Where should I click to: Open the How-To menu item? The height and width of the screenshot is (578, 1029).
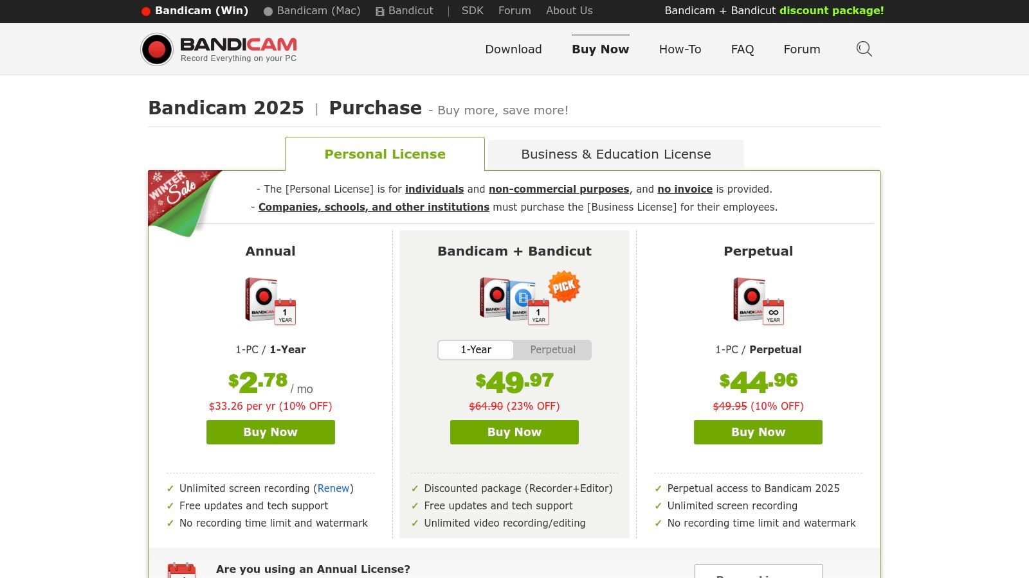(680, 49)
